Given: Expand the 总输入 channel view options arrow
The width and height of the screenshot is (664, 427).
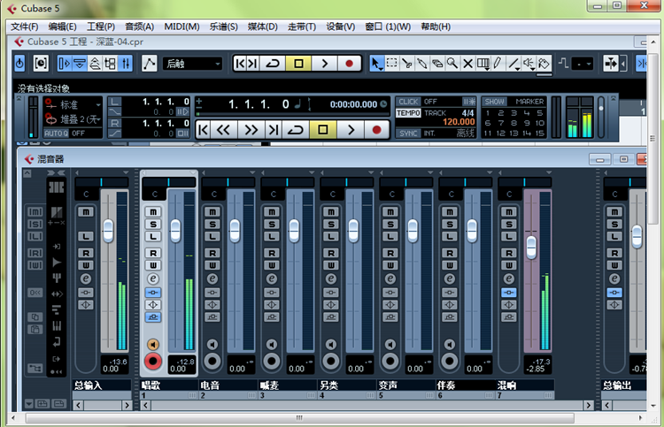Looking at the screenshot, I should [126, 173].
